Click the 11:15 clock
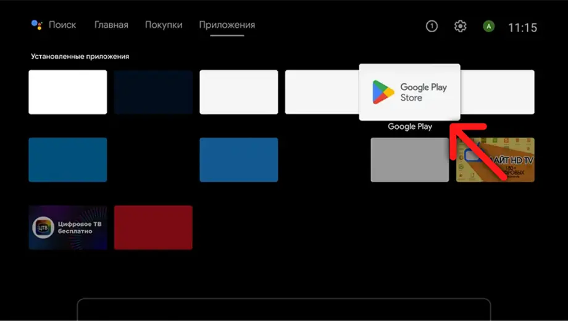Viewport: 568px width, 321px height. point(522,28)
